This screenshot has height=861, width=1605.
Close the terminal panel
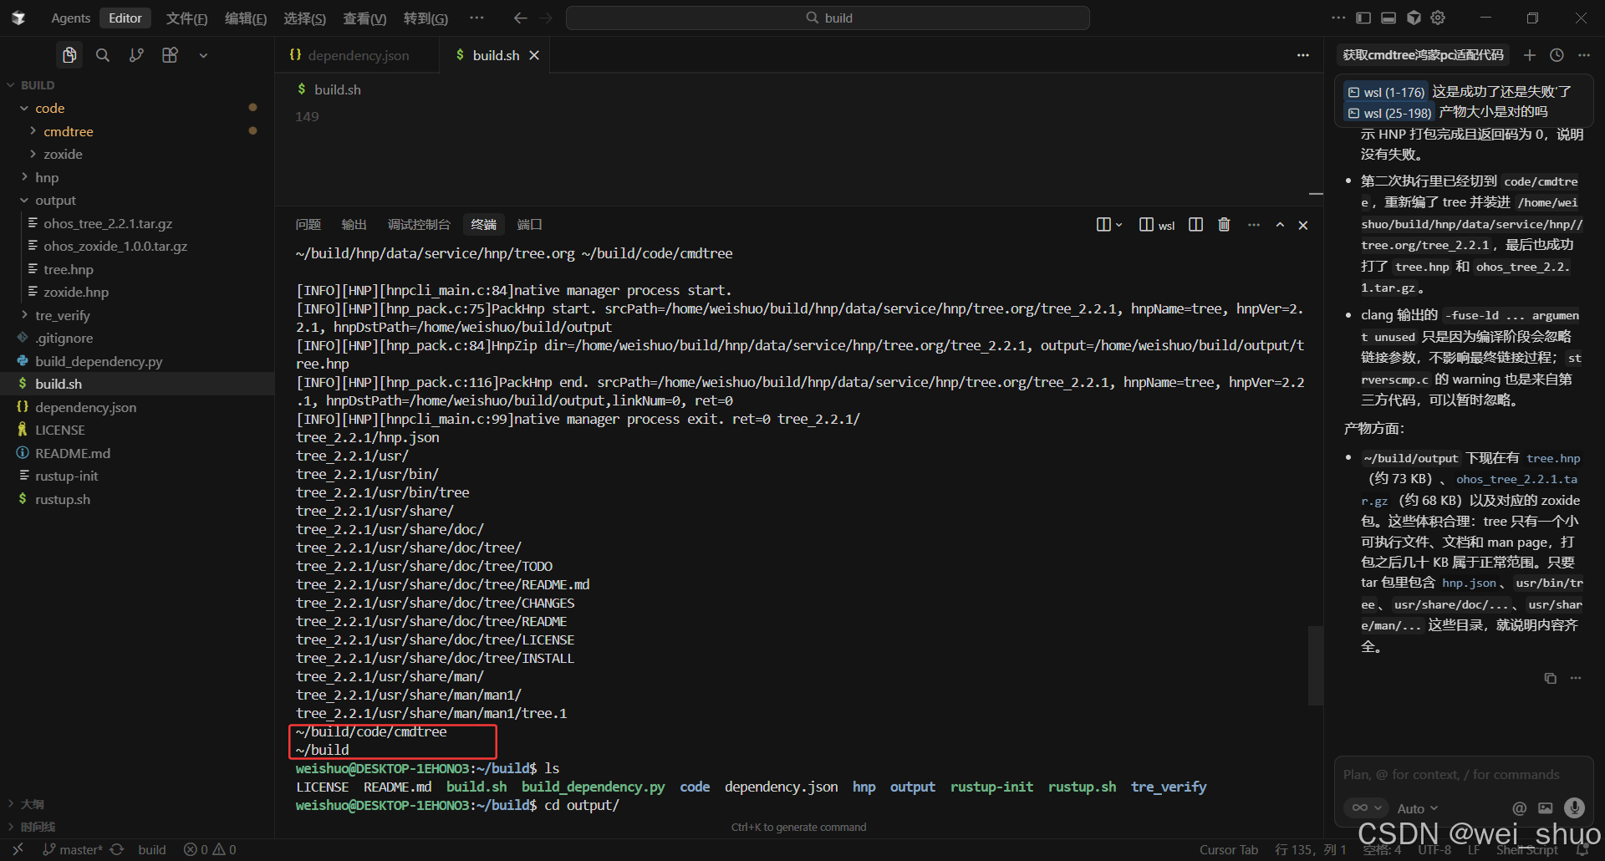(1303, 225)
